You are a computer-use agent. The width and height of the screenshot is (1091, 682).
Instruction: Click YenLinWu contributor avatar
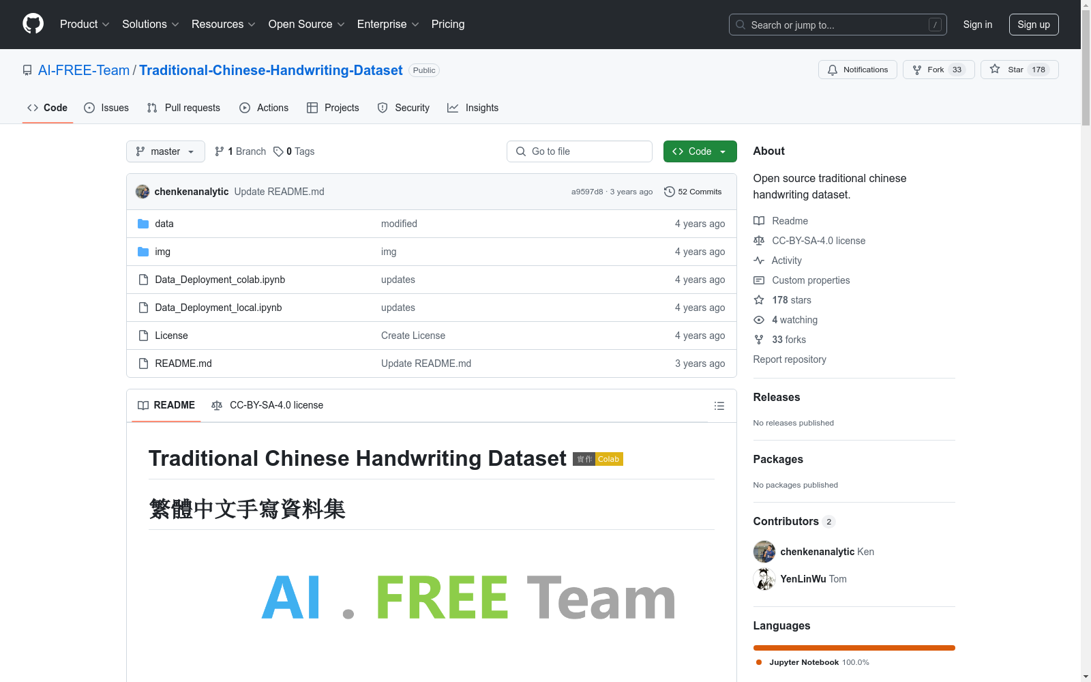[764, 579]
